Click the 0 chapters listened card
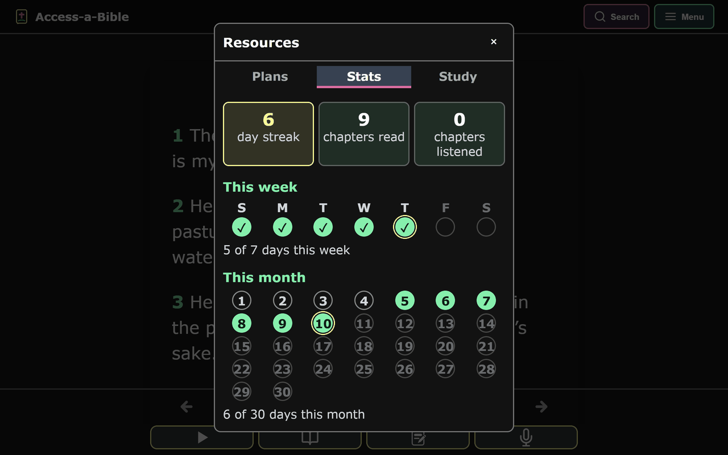The image size is (728, 455). [460, 134]
